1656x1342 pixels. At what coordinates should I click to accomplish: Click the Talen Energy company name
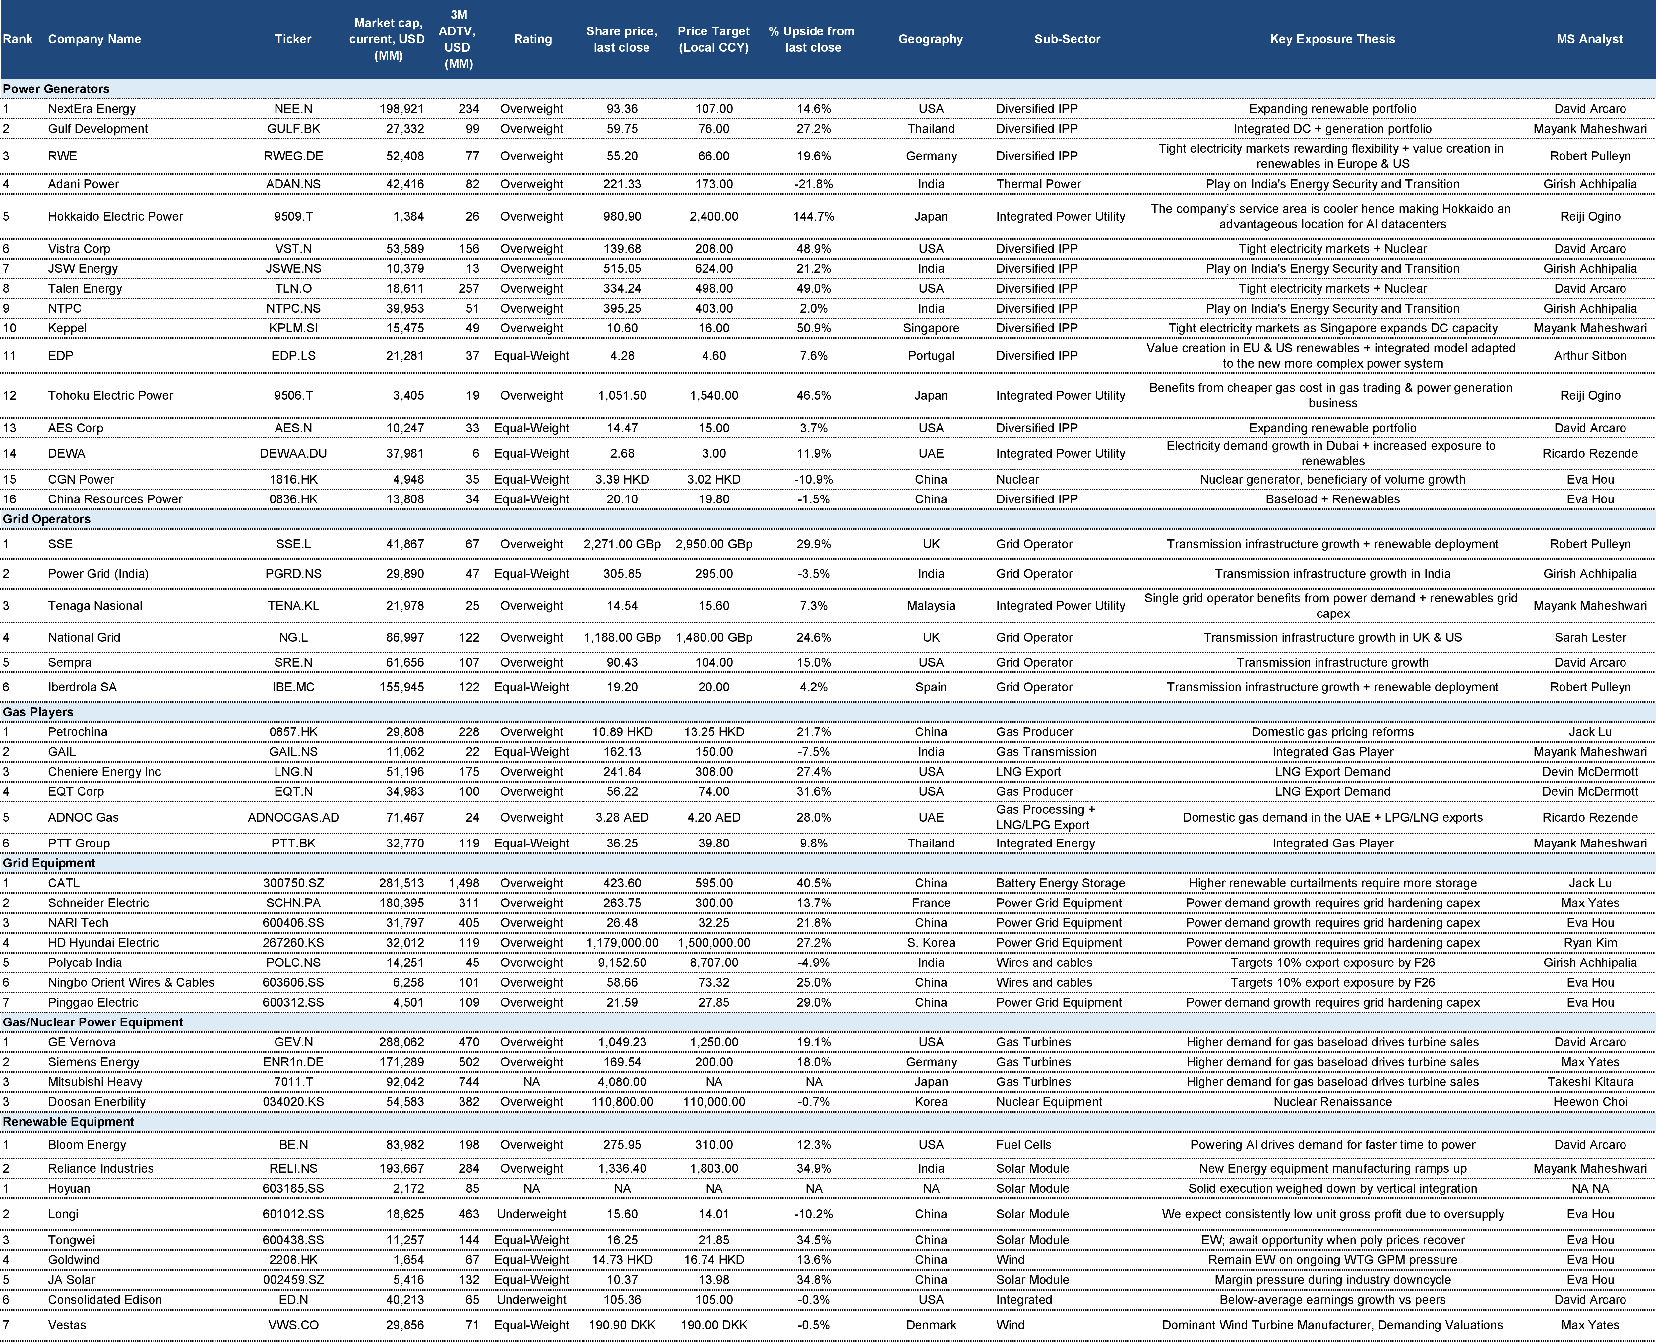coord(85,288)
